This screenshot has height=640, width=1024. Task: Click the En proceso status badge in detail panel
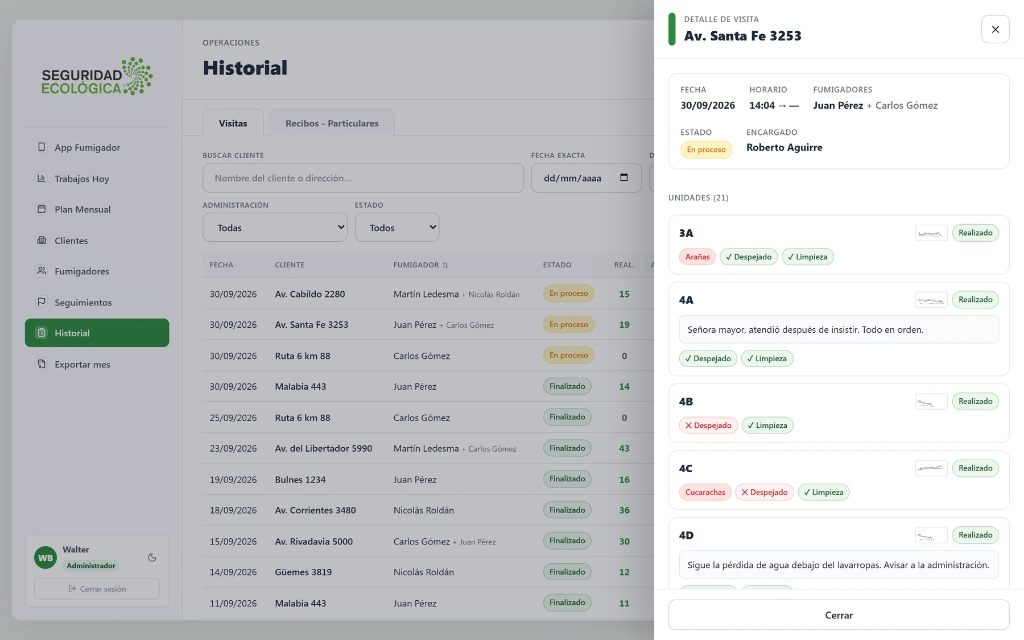[706, 150]
